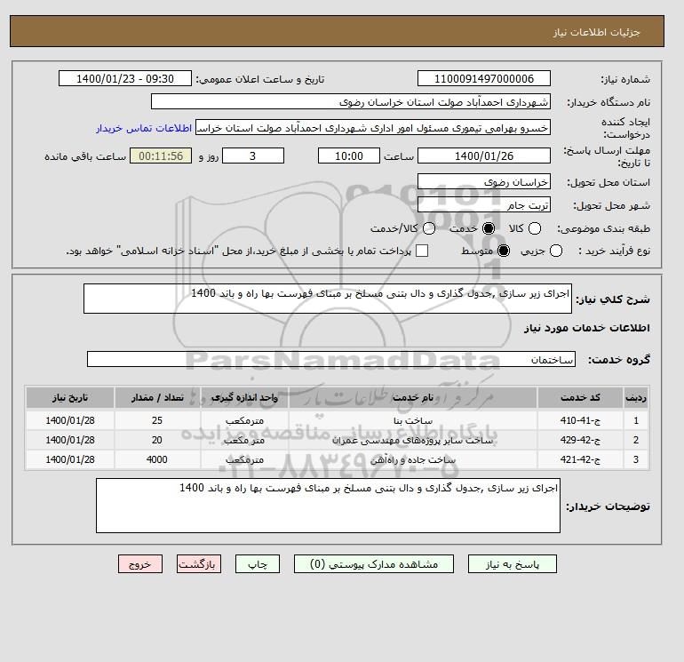Click the واحد اندازه گیری column header

pos(244,397)
